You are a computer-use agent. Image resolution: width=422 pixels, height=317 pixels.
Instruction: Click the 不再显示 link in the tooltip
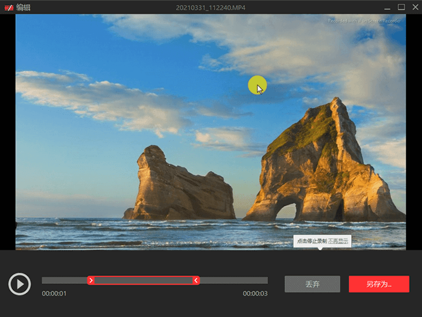coord(338,241)
